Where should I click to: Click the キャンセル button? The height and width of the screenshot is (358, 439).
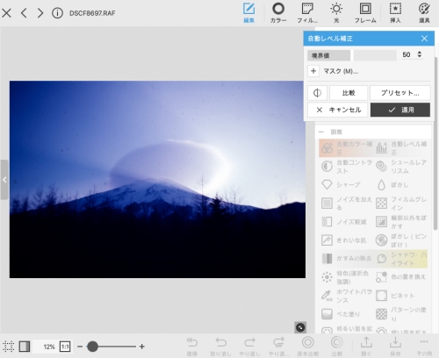click(338, 110)
